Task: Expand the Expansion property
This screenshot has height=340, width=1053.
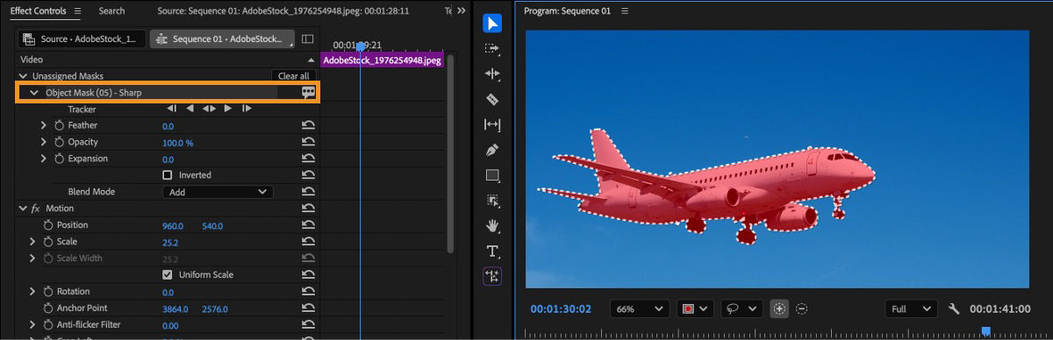Action: tap(44, 159)
